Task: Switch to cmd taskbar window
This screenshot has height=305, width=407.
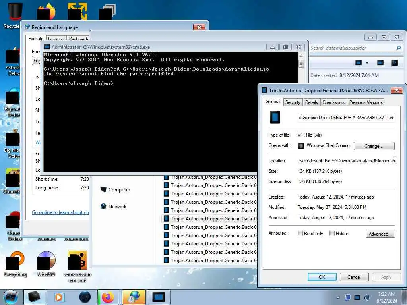Action: click(x=159, y=297)
